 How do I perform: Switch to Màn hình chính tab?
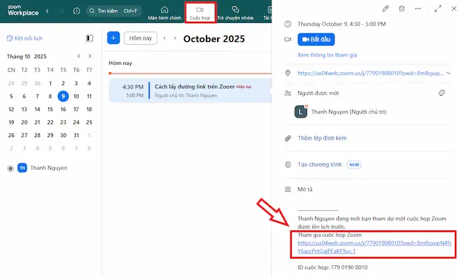[x=164, y=12]
